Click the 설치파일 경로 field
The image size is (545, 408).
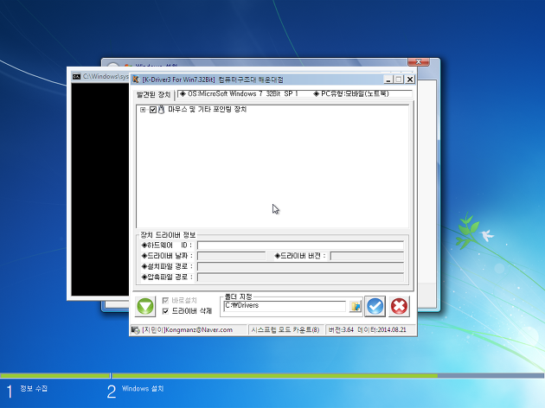click(x=300, y=267)
